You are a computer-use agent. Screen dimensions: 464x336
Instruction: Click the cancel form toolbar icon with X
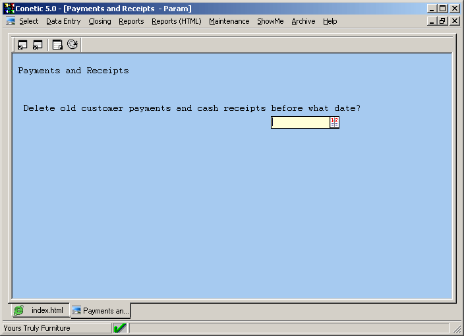(38, 45)
